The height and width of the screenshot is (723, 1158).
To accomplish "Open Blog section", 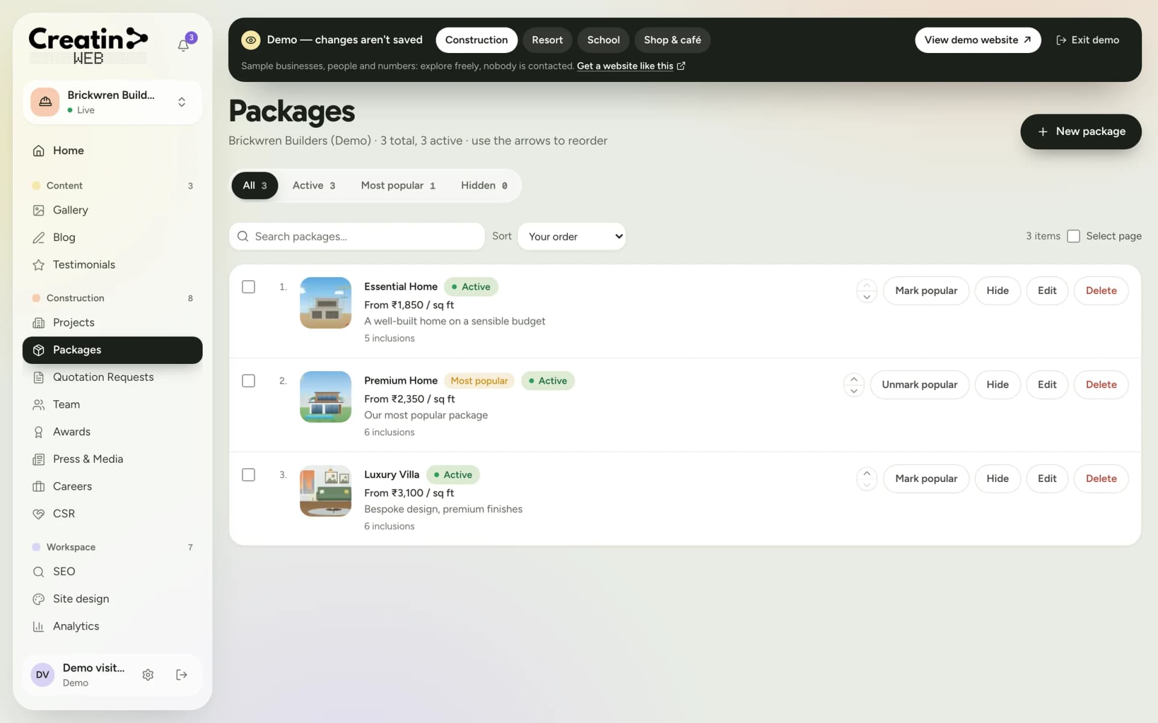I will pos(112,237).
